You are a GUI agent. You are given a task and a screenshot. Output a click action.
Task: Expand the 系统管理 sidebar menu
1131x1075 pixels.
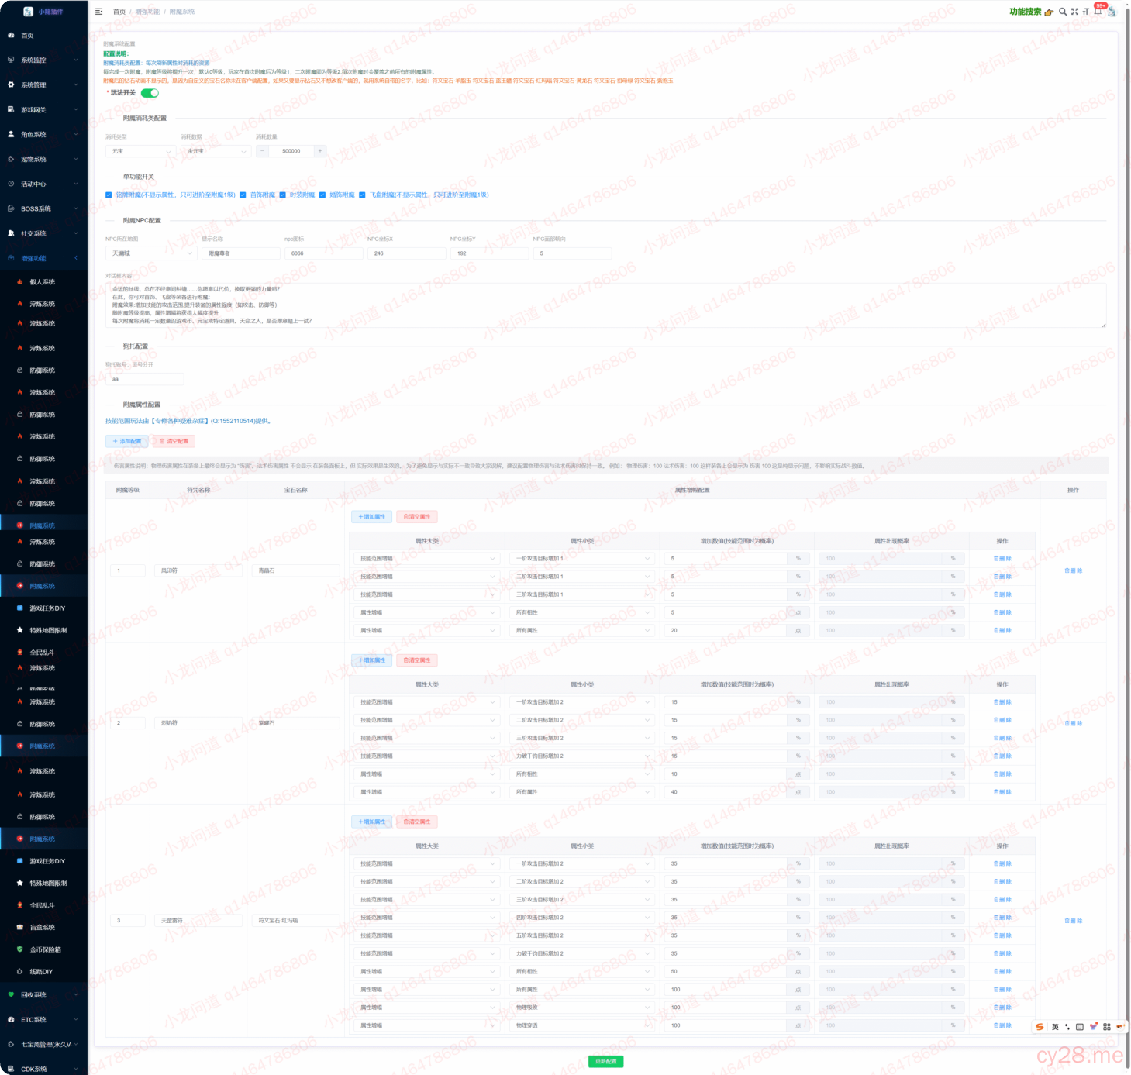(x=43, y=85)
